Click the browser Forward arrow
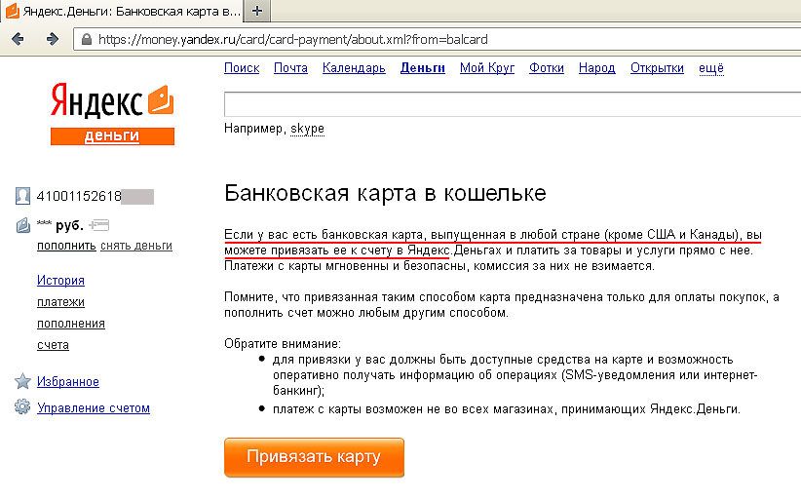801x501 pixels. pos(52,39)
